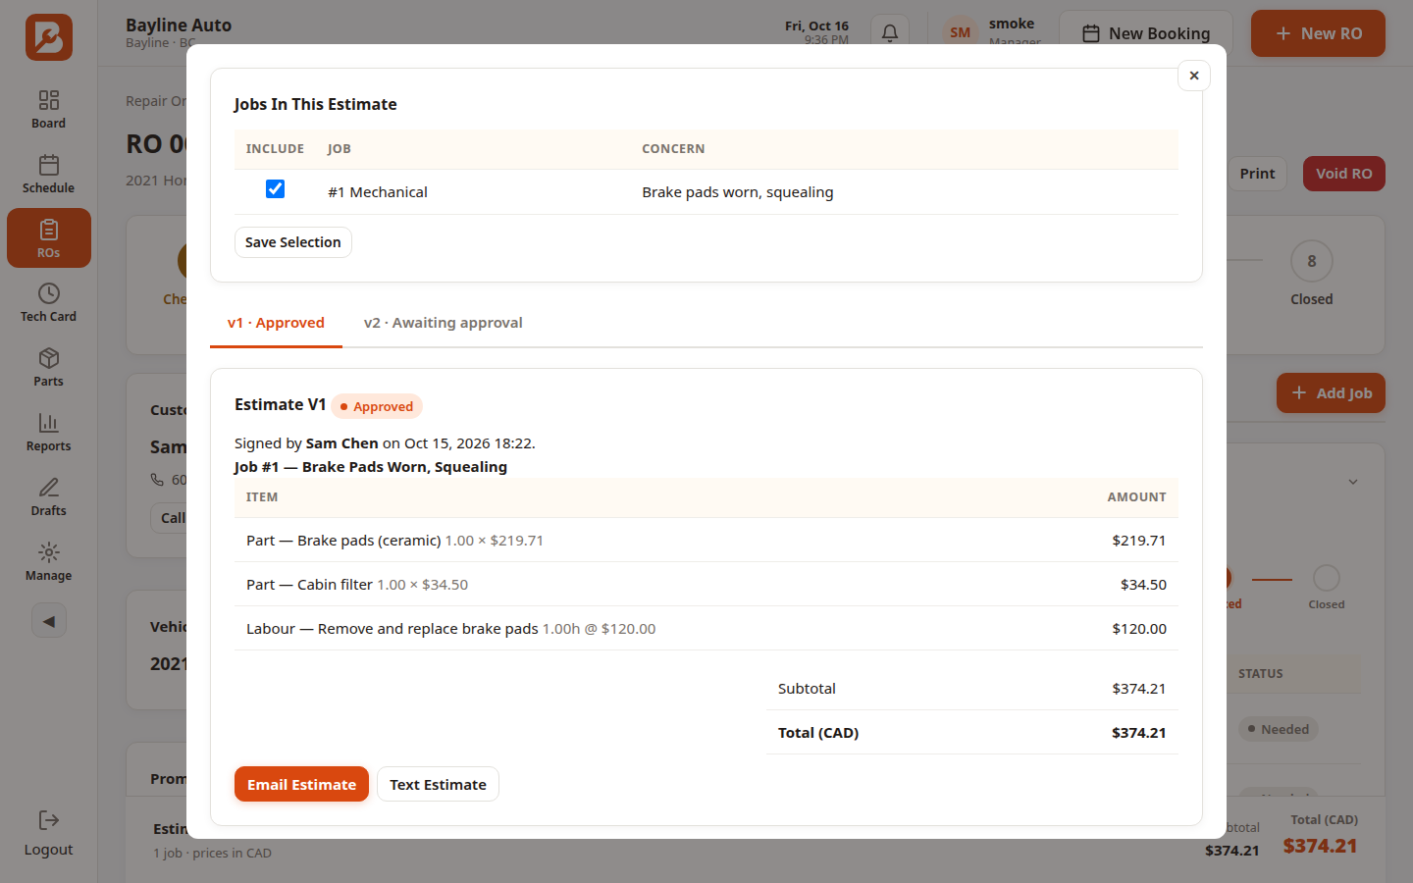This screenshot has height=883, width=1413.
Task: Open the notifications bell
Action: [x=890, y=32]
